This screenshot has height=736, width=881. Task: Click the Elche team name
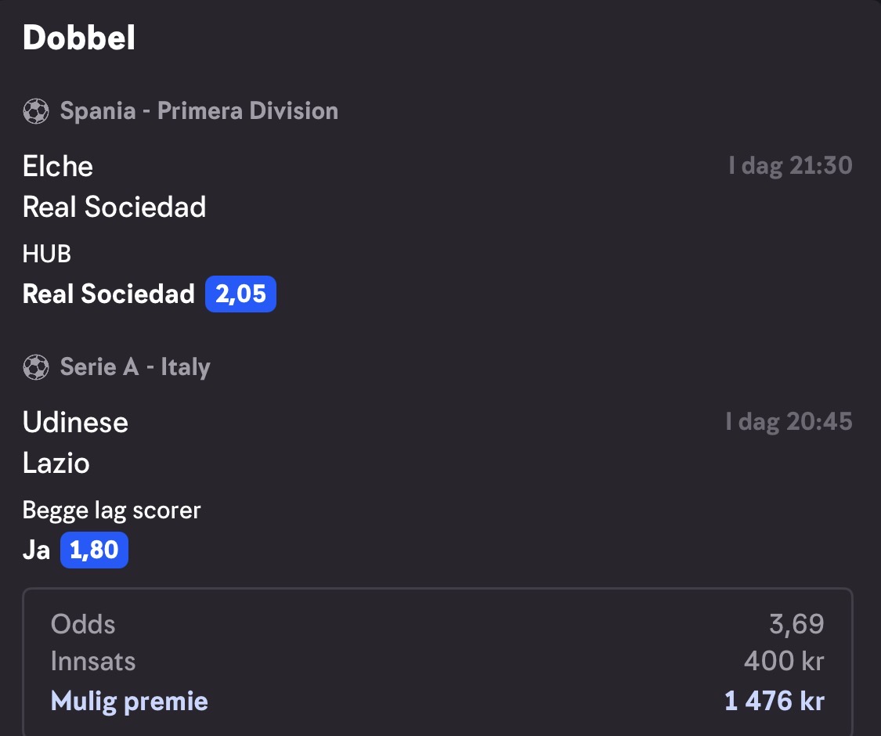(58, 166)
